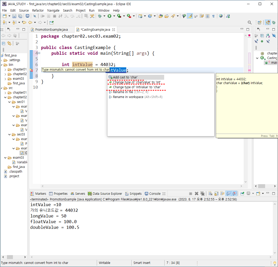Click the Search magnifier icon
278x267 pixels.
tap(249, 22)
